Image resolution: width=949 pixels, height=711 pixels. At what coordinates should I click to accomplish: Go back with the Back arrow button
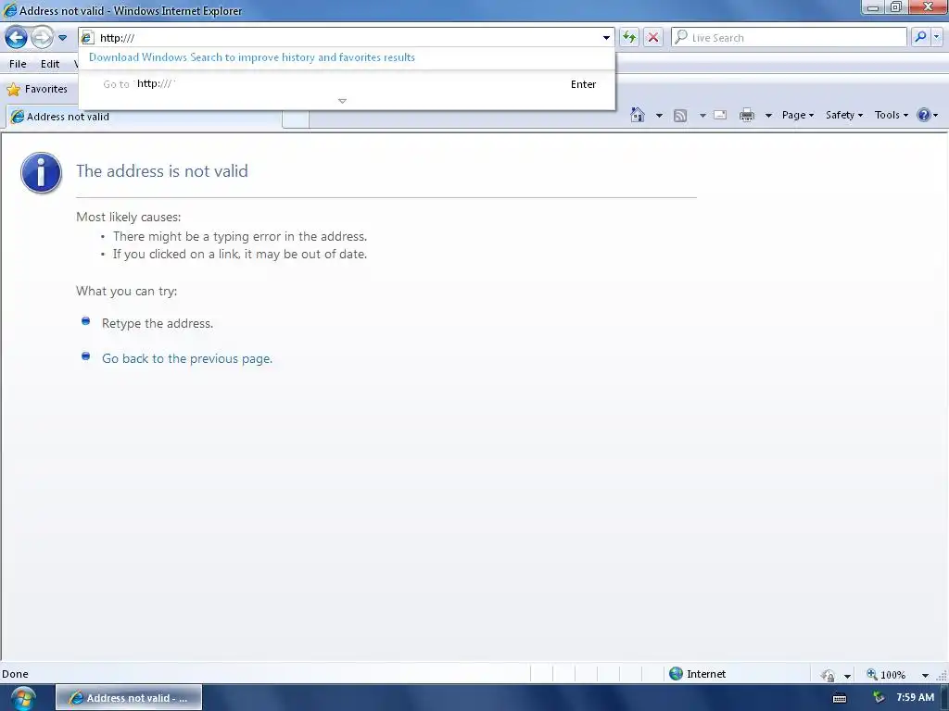(17, 37)
